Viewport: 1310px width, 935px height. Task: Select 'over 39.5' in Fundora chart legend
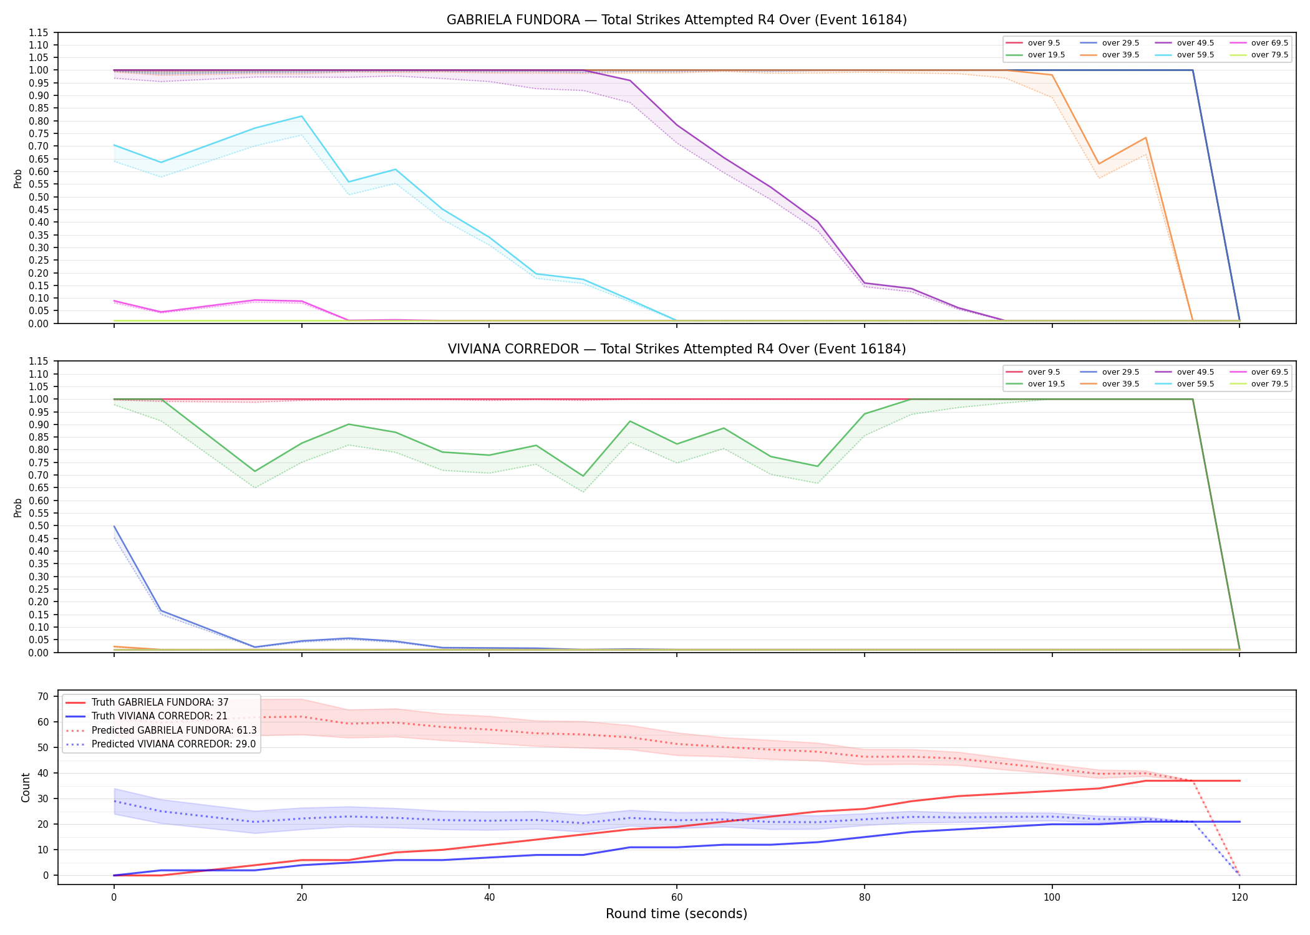point(1110,55)
